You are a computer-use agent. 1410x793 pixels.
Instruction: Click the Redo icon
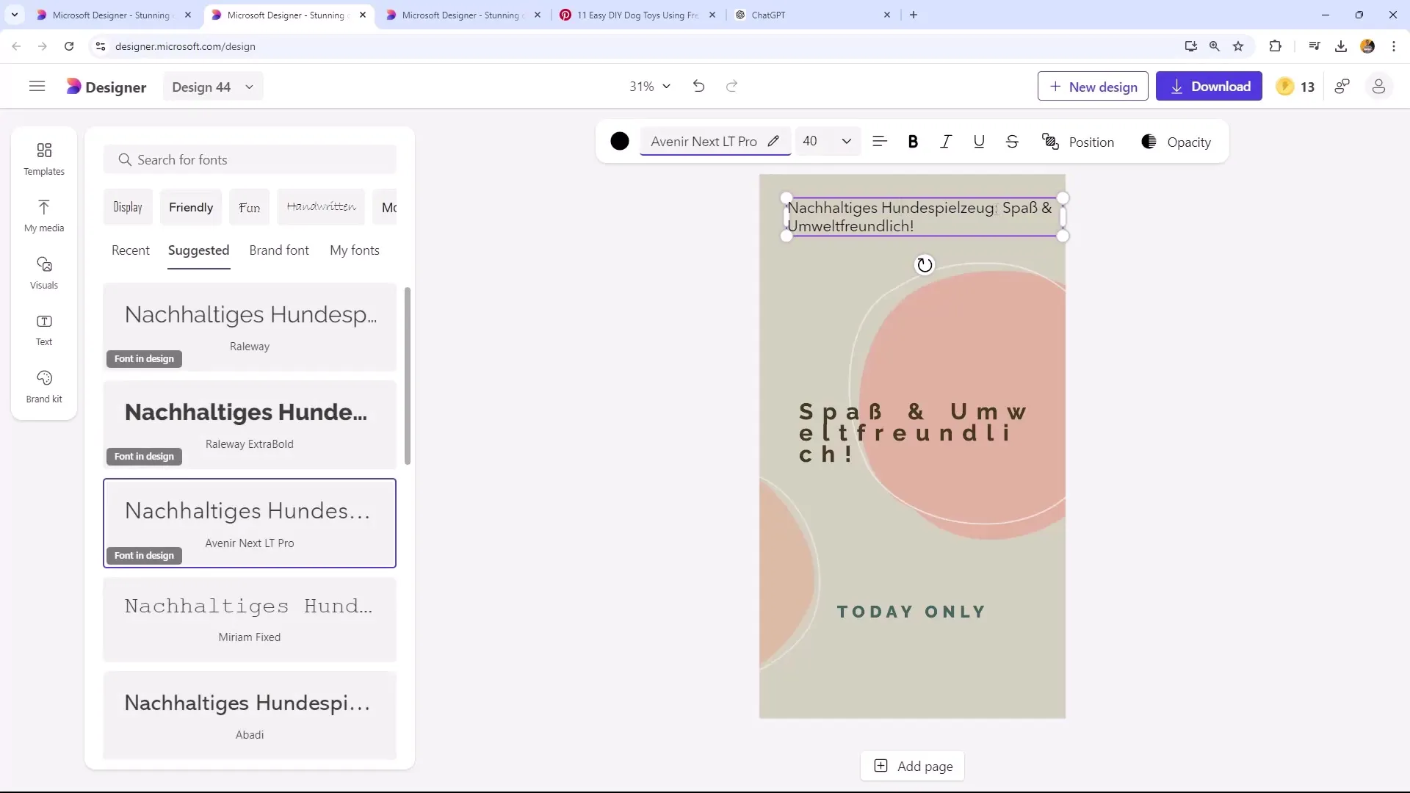pyautogui.click(x=734, y=86)
